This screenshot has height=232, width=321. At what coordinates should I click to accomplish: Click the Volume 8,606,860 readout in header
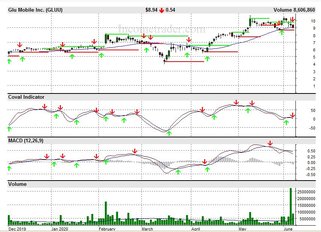(x=294, y=10)
